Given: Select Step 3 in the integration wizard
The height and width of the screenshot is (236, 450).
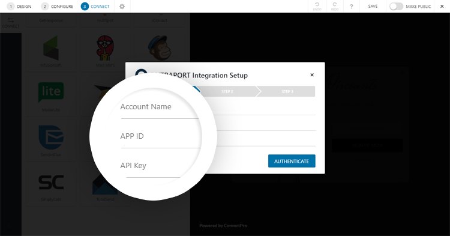Looking at the screenshot, I should [287, 91].
